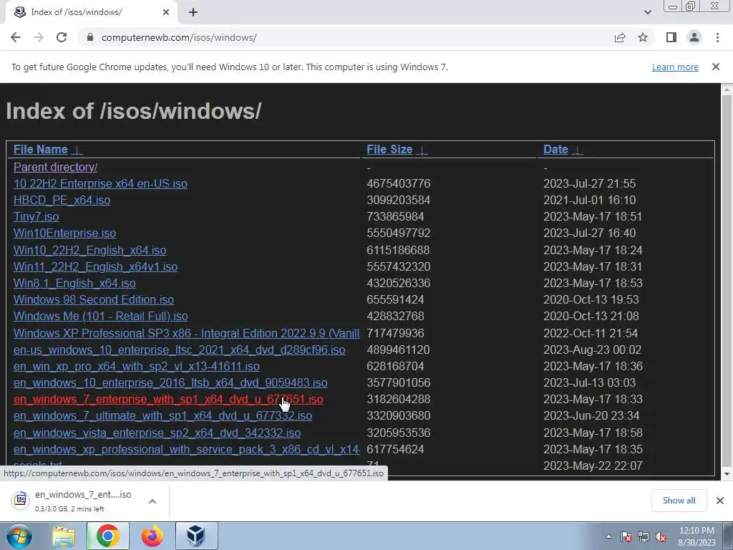Image resolution: width=733 pixels, height=550 pixels.
Task: Download Windows Me (101 - Retail Full).iso
Action: 100,316
